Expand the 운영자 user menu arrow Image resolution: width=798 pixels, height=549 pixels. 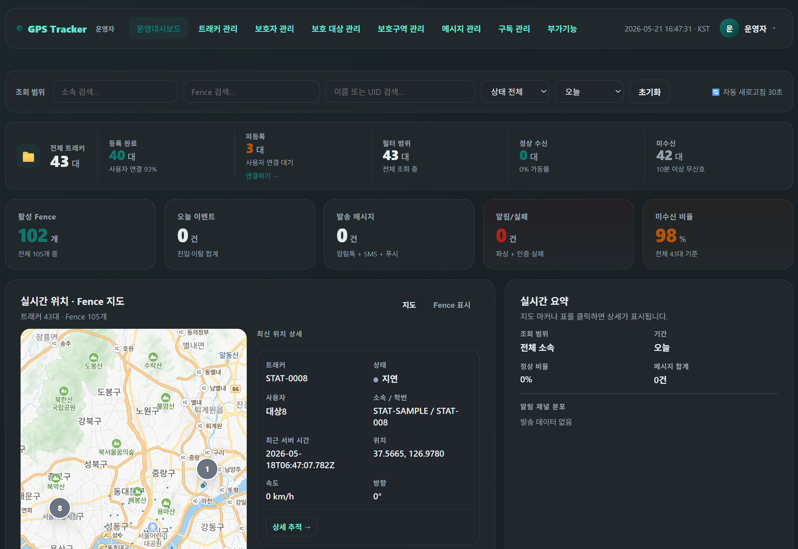[x=774, y=28]
